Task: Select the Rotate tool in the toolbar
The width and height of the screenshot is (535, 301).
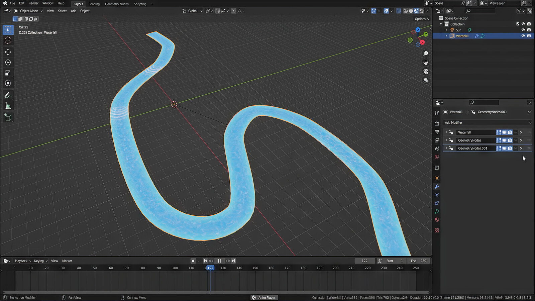Action: click(8, 62)
